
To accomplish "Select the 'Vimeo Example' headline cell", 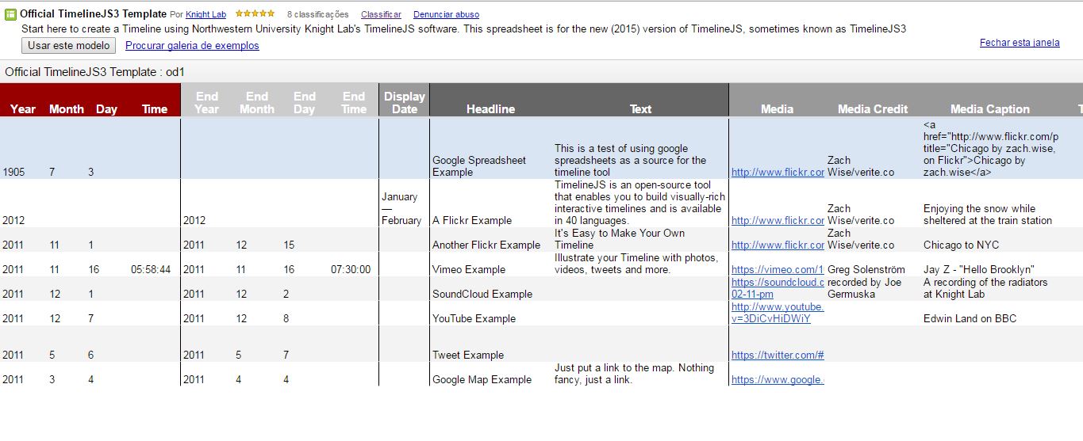I will 468,270.
